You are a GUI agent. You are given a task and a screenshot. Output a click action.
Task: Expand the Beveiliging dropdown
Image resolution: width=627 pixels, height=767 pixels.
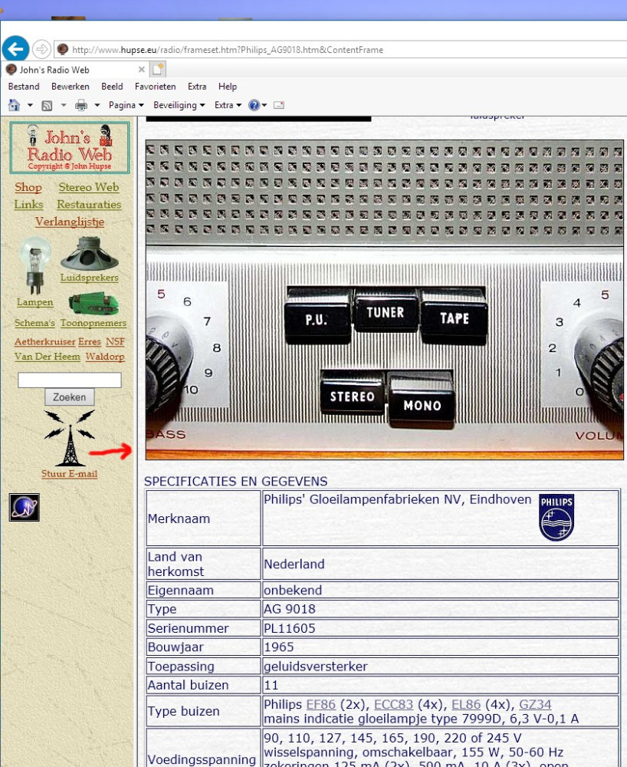(179, 105)
